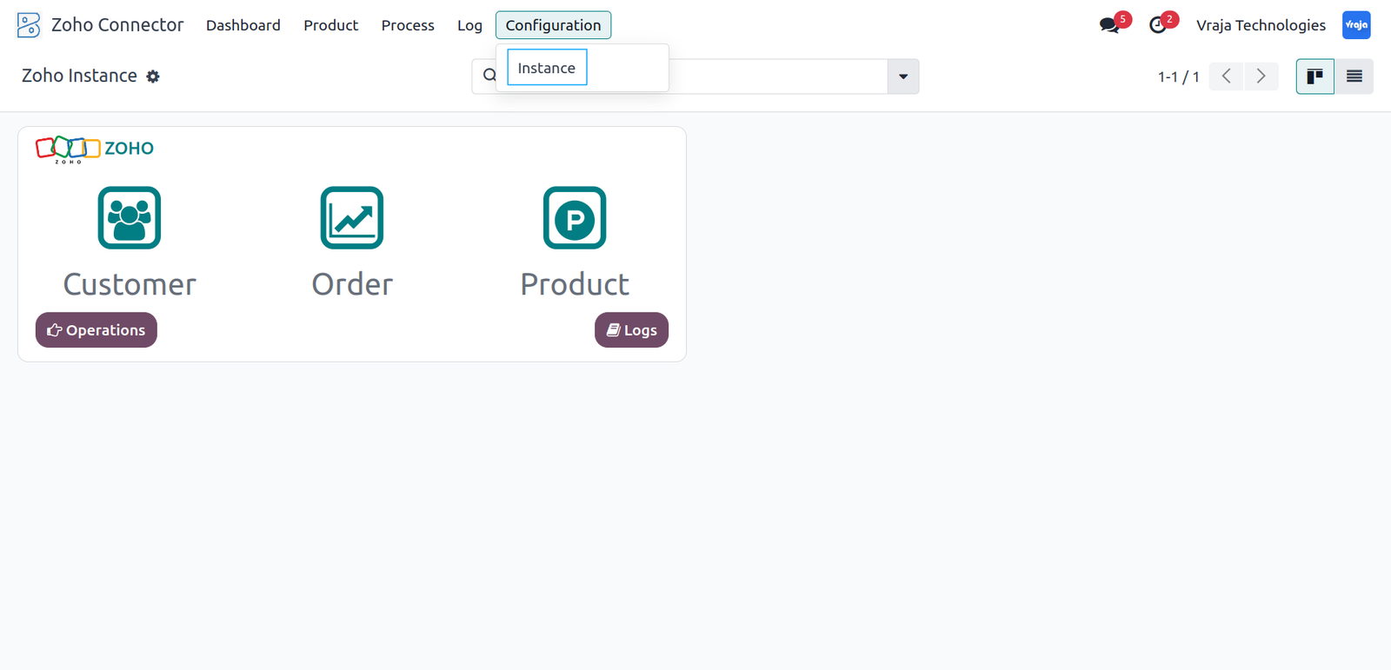Click the search magnifier icon

tap(490, 76)
